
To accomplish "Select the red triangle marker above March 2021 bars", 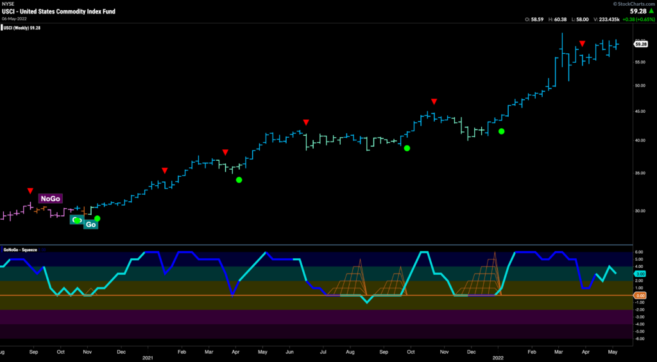I will [x=225, y=152].
